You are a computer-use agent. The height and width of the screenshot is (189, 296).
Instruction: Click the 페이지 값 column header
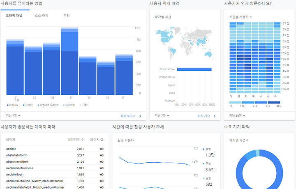[x=97, y=140]
